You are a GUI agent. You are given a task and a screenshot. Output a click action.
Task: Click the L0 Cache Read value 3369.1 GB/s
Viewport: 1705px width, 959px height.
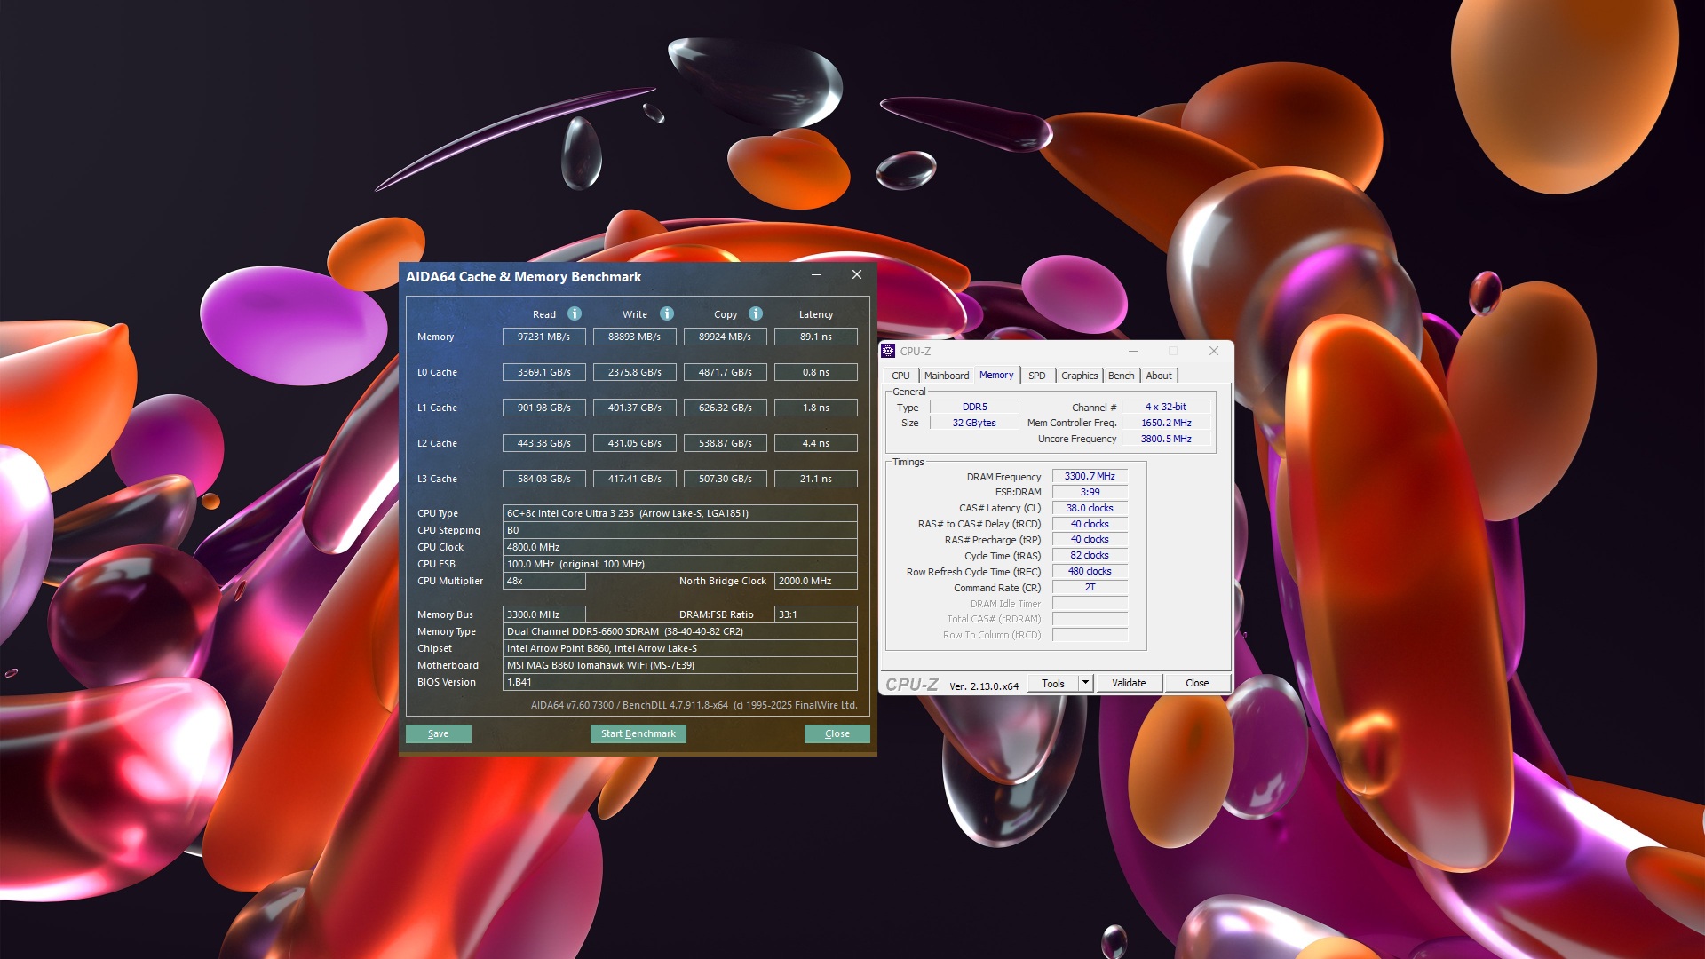tap(544, 372)
